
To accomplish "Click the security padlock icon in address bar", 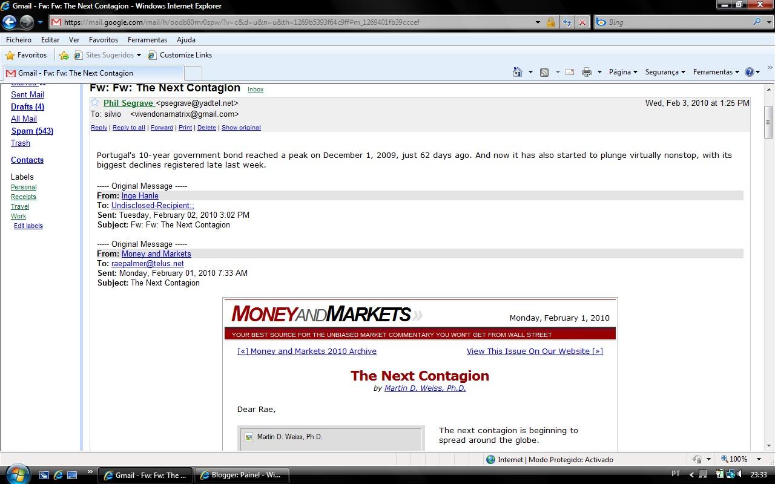I will click(550, 22).
